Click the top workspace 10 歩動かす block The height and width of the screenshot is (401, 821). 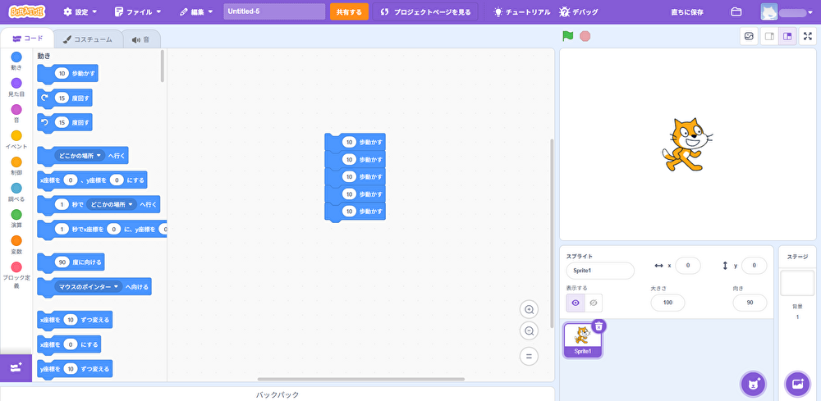pyautogui.click(x=355, y=142)
